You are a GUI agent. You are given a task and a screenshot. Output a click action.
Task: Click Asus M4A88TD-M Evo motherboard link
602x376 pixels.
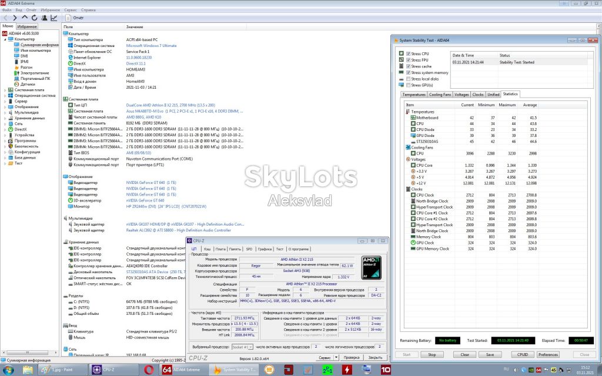tap(185, 111)
